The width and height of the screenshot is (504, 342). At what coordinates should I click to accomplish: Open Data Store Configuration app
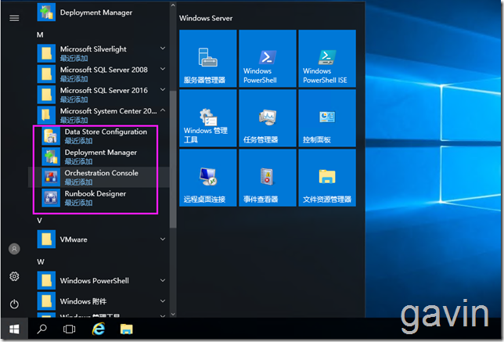click(x=99, y=136)
